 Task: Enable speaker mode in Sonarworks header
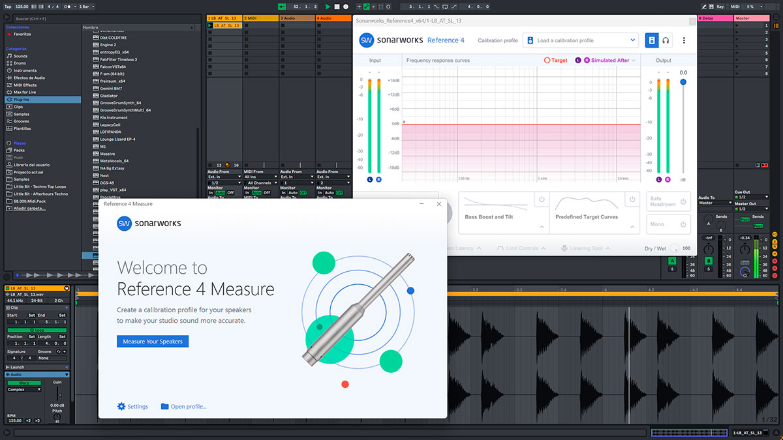tap(652, 40)
